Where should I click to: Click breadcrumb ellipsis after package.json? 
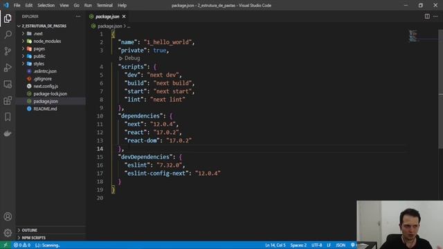pyautogui.click(x=129, y=26)
